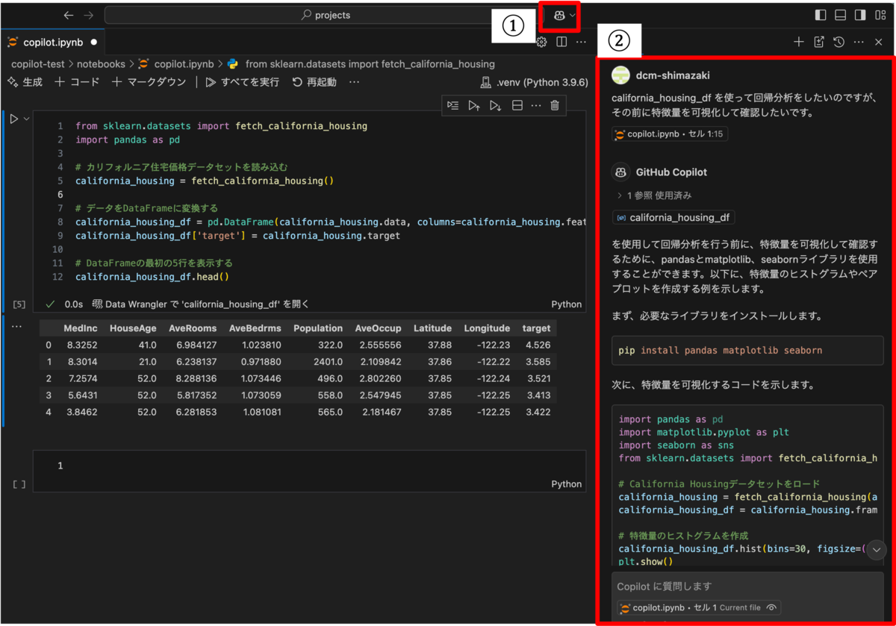Add a markdown cell with マークダウン
The height and width of the screenshot is (626, 896).
[x=149, y=82]
